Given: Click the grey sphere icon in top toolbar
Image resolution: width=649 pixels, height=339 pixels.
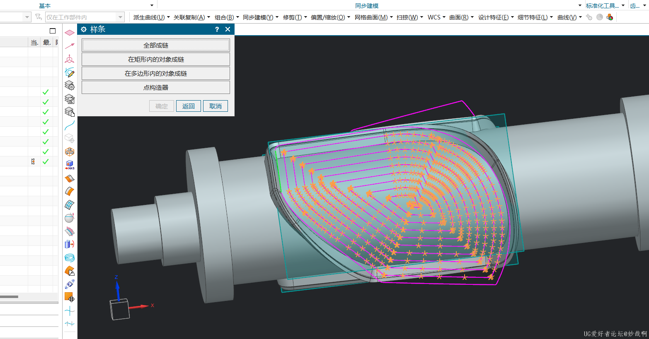Looking at the screenshot, I should tap(599, 17).
